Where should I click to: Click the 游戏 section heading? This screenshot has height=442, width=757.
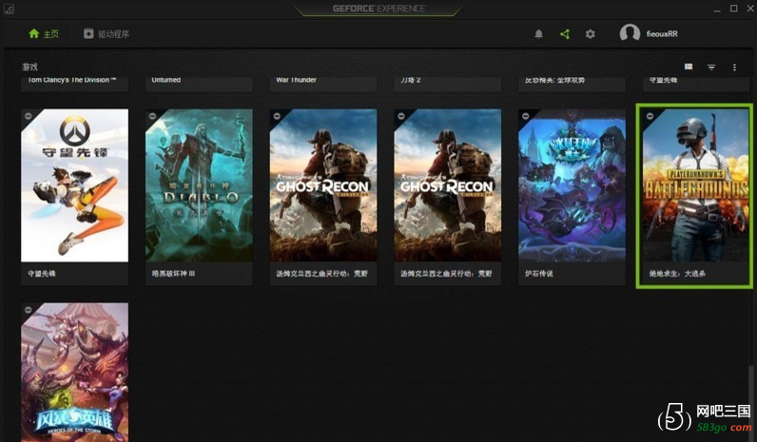click(x=29, y=67)
